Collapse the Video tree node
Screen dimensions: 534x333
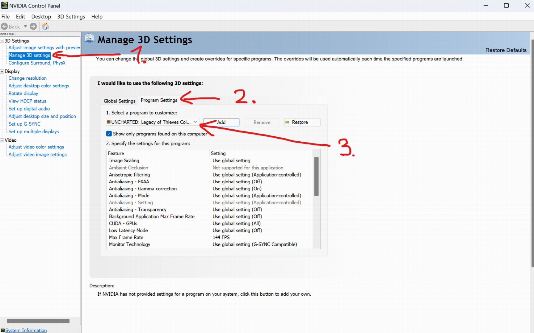point(2,140)
